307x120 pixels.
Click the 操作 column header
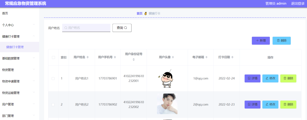[x=270, y=57]
